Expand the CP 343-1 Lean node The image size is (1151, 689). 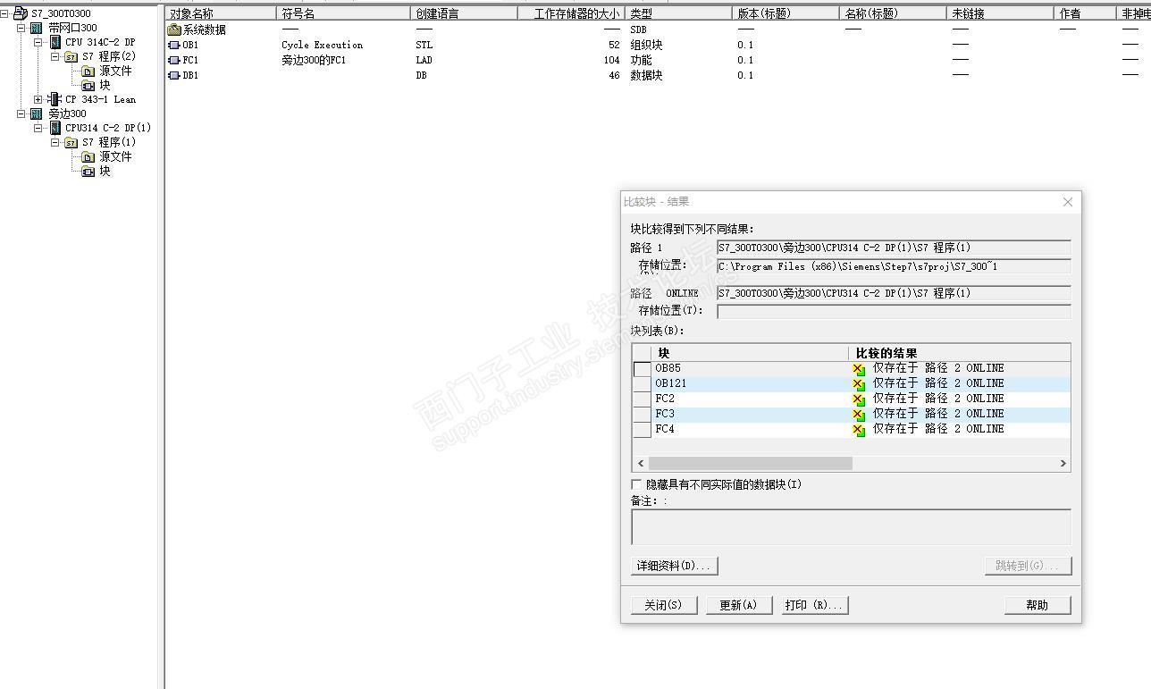[x=38, y=99]
